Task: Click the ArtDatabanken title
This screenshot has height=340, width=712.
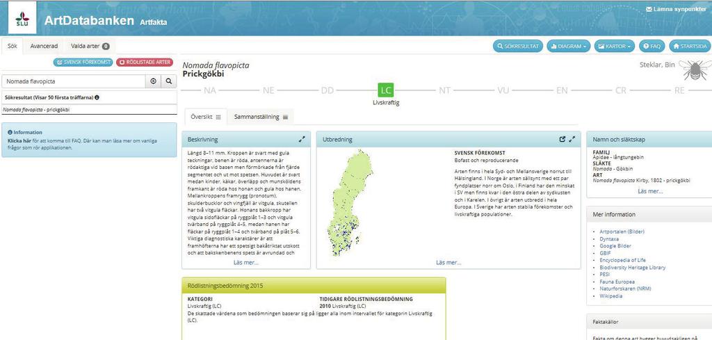Action: point(89,20)
